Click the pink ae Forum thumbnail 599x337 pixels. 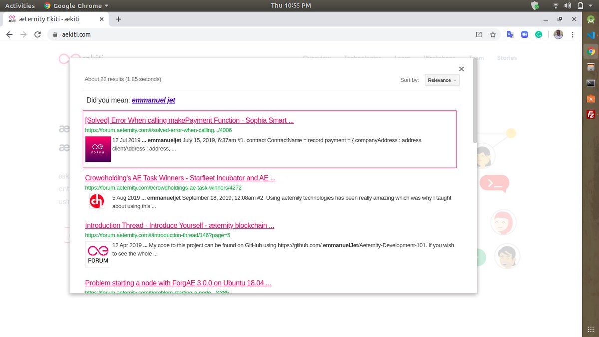click(98, 149)
